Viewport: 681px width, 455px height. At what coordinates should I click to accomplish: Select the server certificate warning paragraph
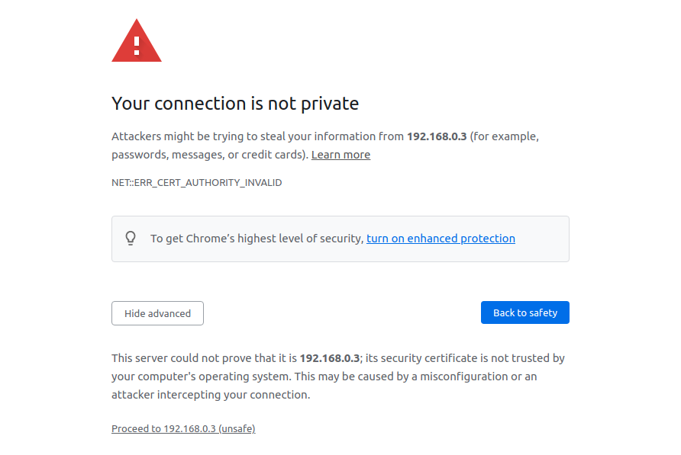tap(338, 376)
